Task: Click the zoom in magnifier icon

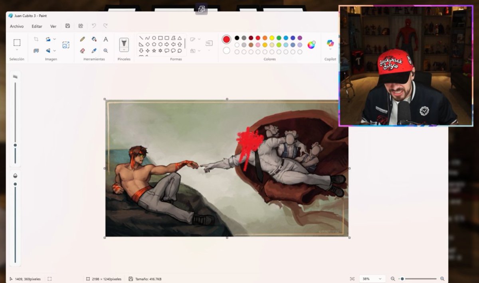Action: click(x=442, y=279)
